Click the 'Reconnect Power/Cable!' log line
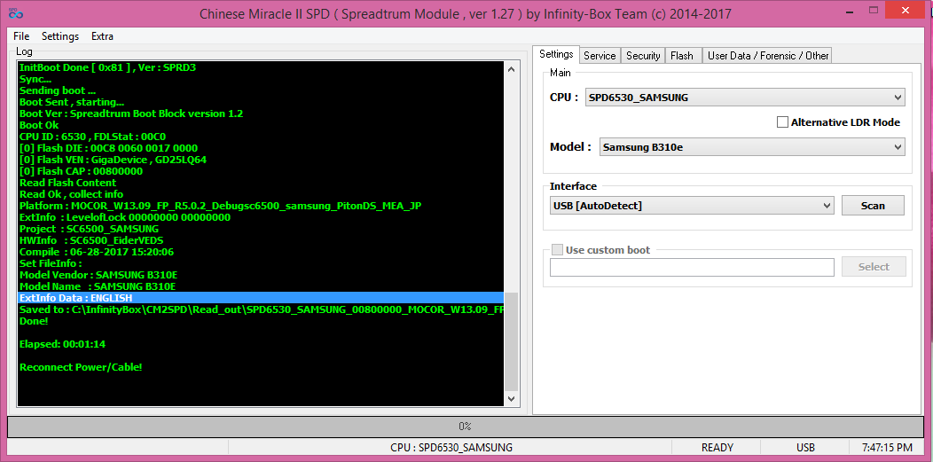This screenshot has width=933, height=462. (x=81, y=367)
